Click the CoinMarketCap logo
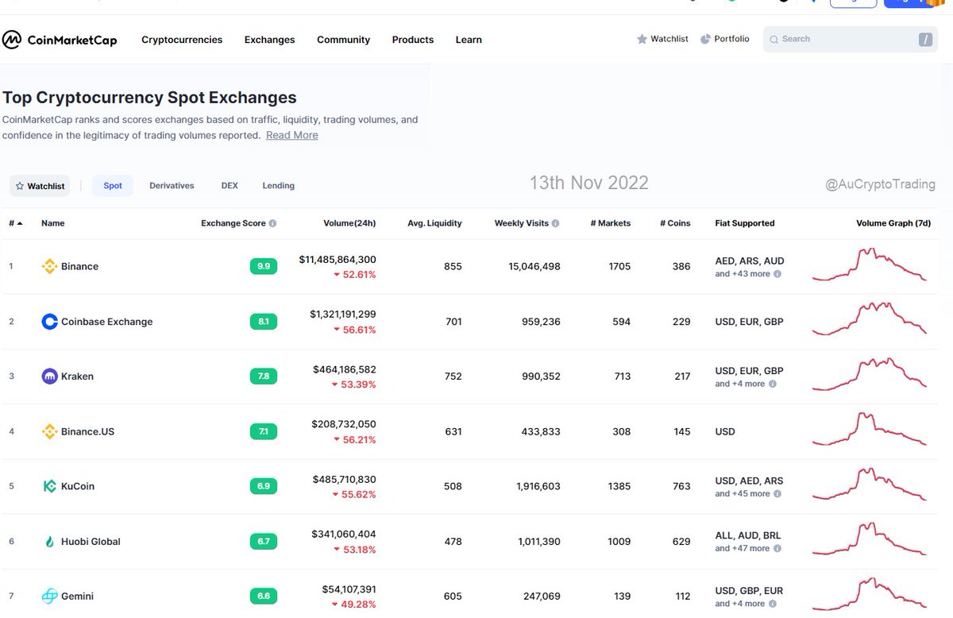Screen dimensions: 953x618 click(60, 40)
